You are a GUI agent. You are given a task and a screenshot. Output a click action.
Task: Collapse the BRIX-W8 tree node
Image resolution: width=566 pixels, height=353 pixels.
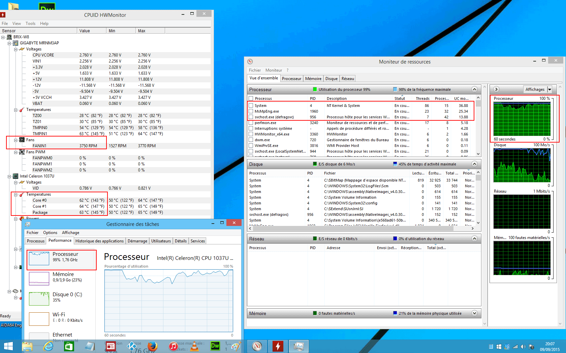pos(3,37)
